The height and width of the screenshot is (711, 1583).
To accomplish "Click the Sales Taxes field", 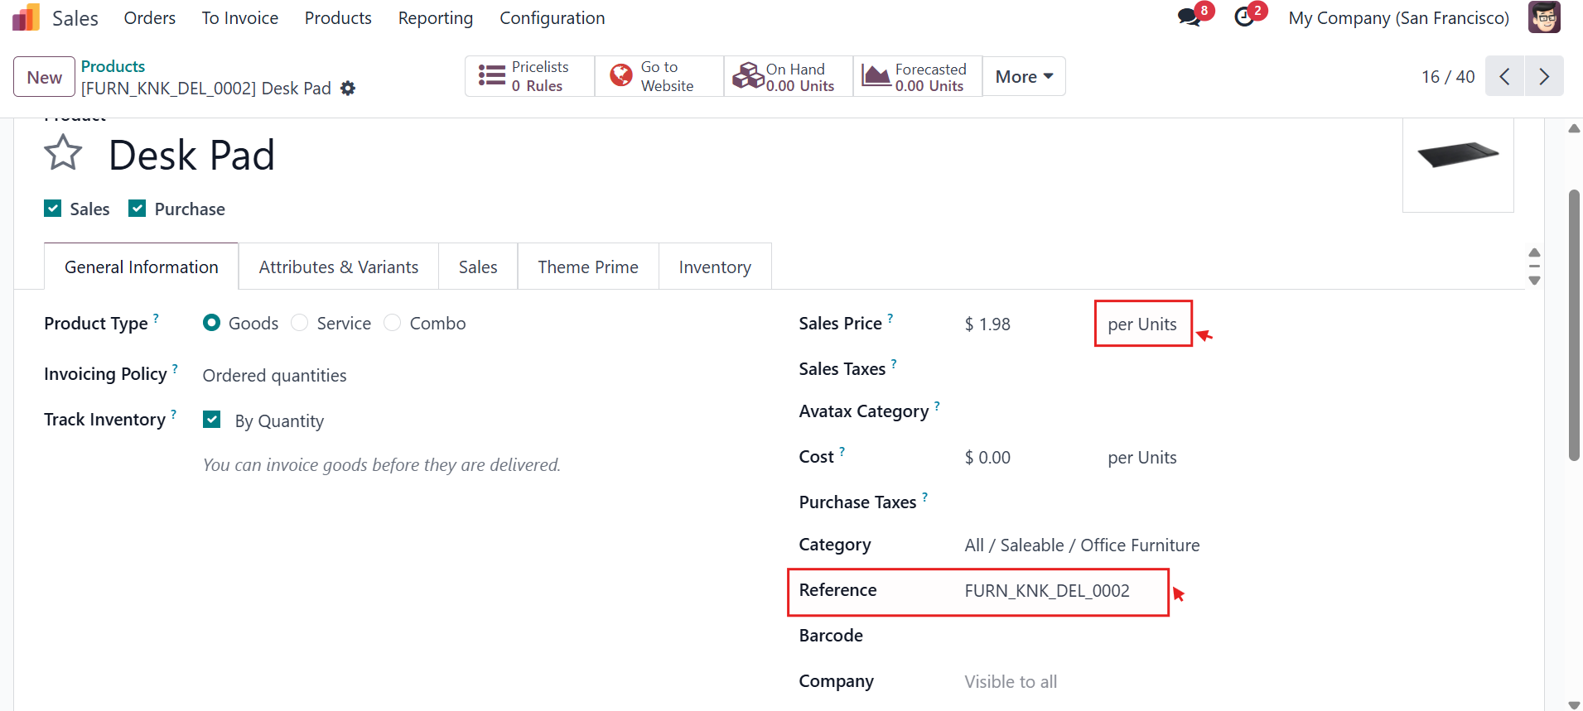I will click(x=1234, y=369).
